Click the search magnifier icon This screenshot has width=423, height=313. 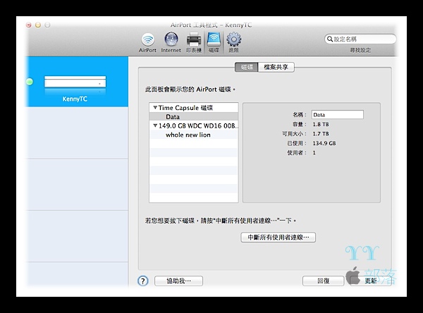pos(330,39)
